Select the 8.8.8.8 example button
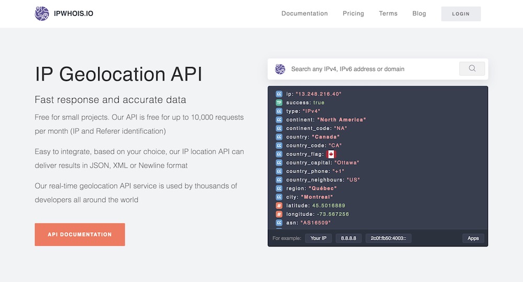Viewport: 523px width, 282px height. tap(348, 238)
